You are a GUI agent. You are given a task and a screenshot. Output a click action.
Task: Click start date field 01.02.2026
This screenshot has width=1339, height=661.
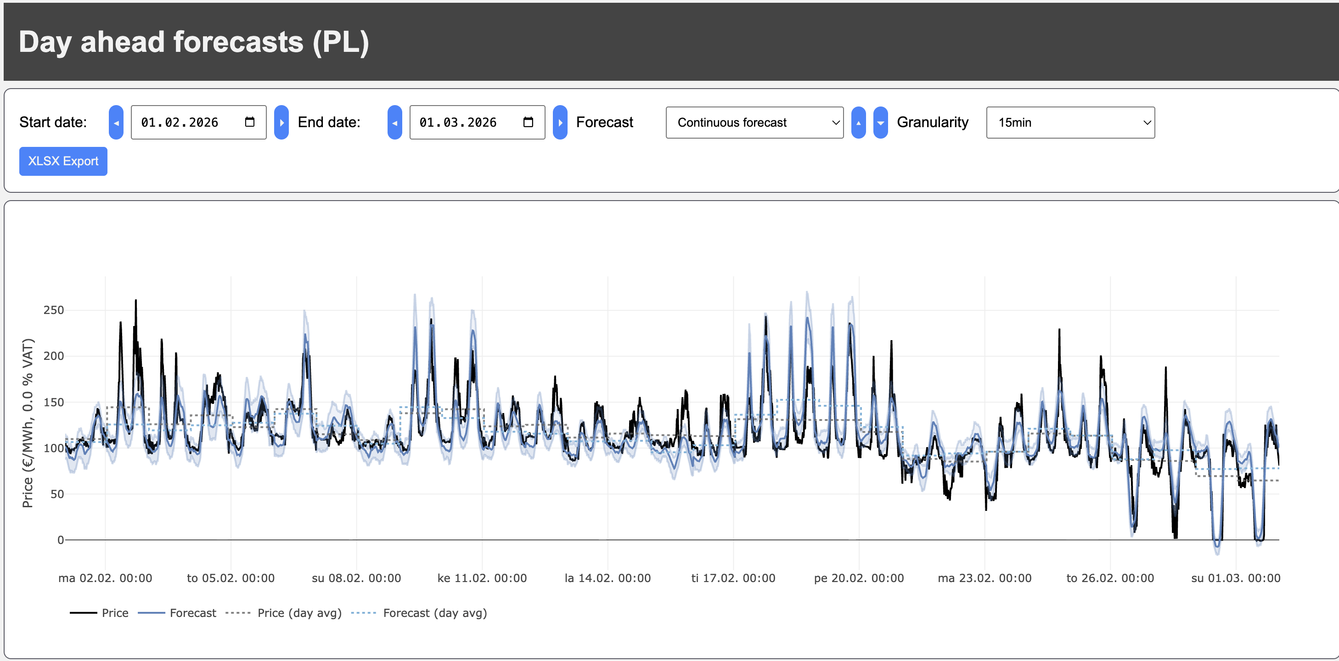pos(180,123)
